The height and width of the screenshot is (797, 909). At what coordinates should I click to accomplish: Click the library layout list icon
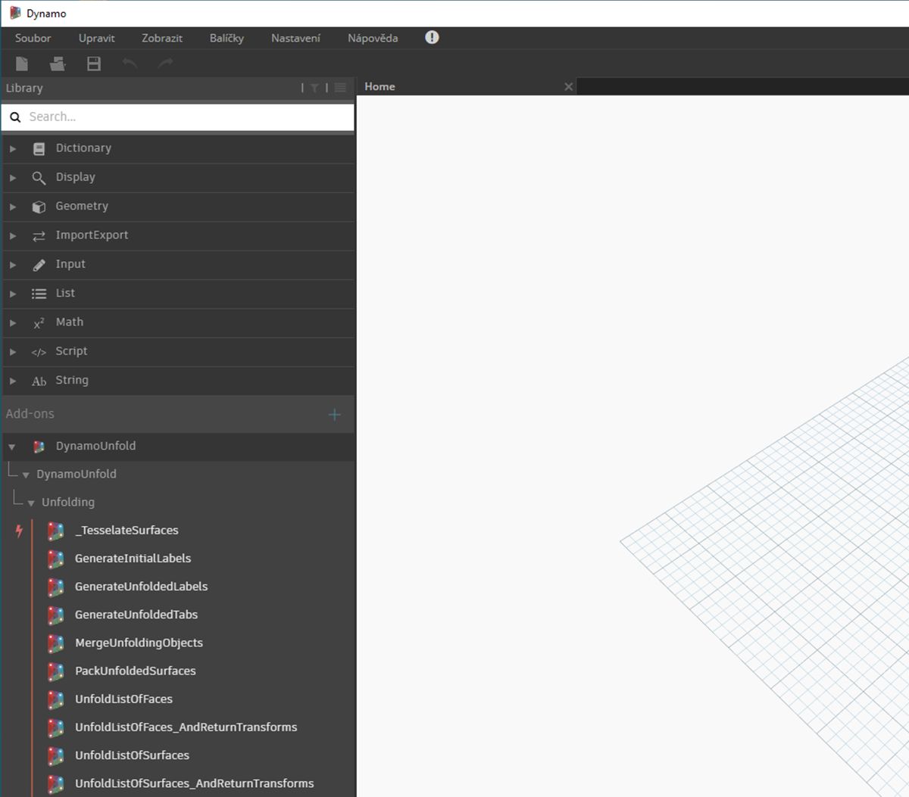click(x=340, y=88)
